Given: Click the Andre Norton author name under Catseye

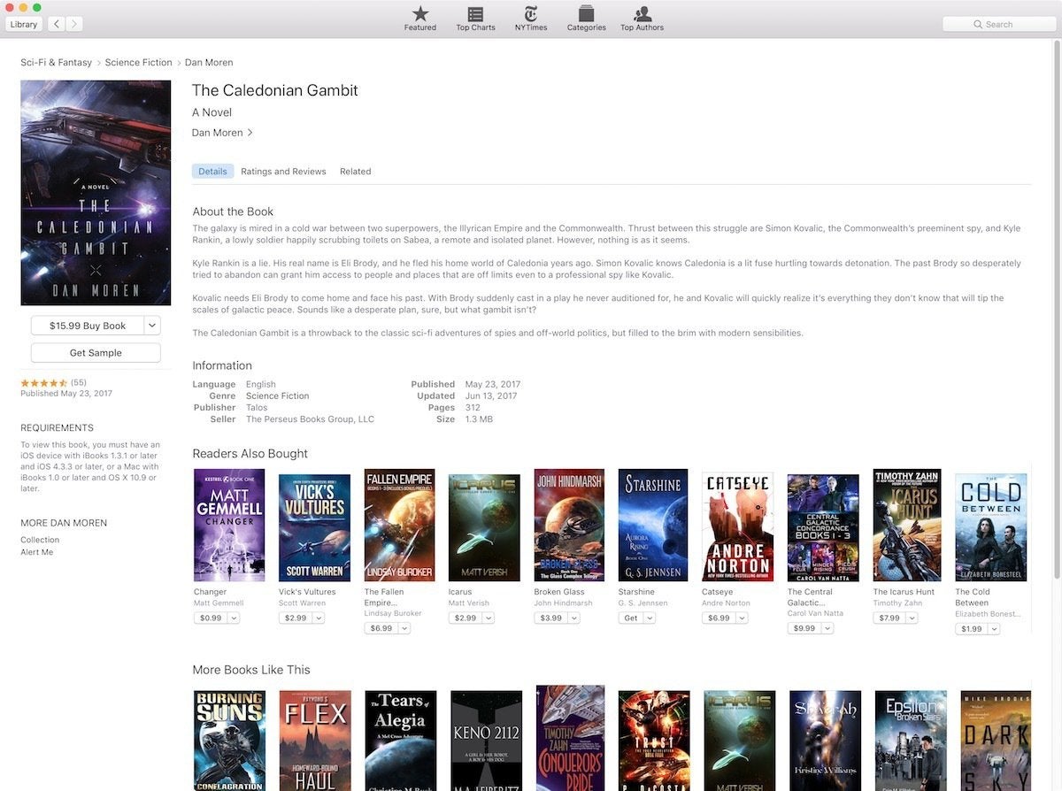Looking at the screenshot, I should point(727,603).
